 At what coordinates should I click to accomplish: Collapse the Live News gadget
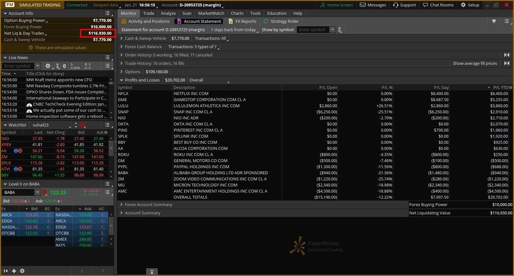5,57
